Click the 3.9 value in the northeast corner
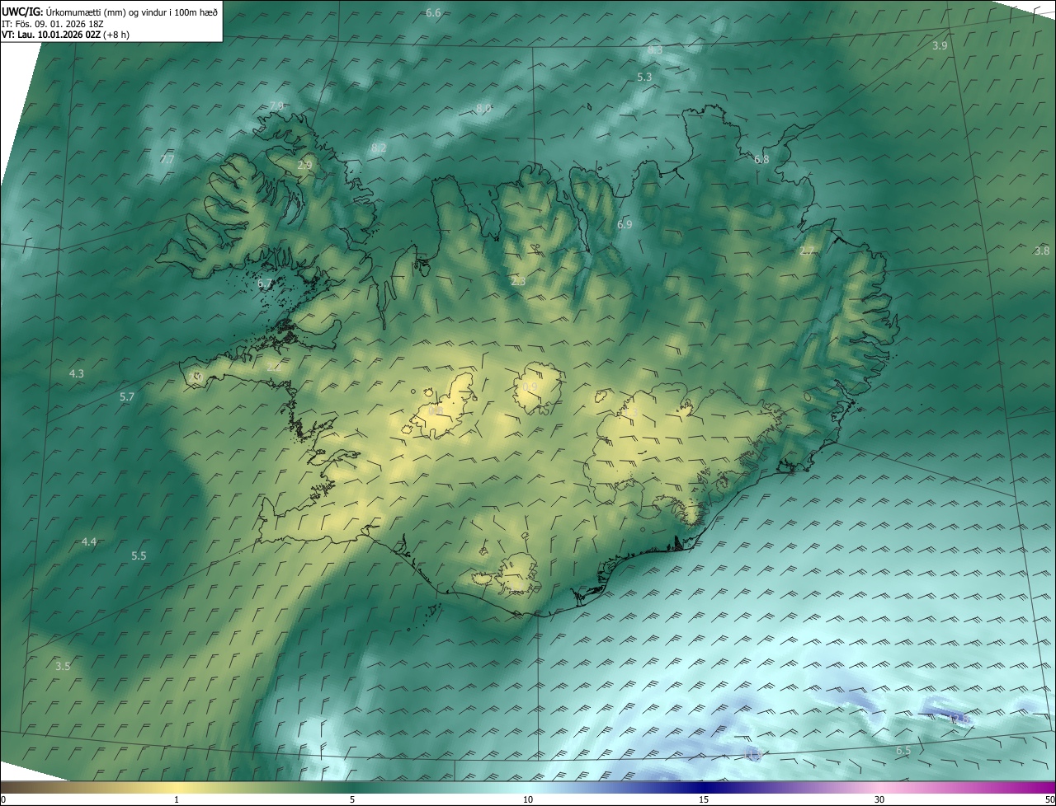Screen dimensions: 1056x806 [x=940, y=46]
